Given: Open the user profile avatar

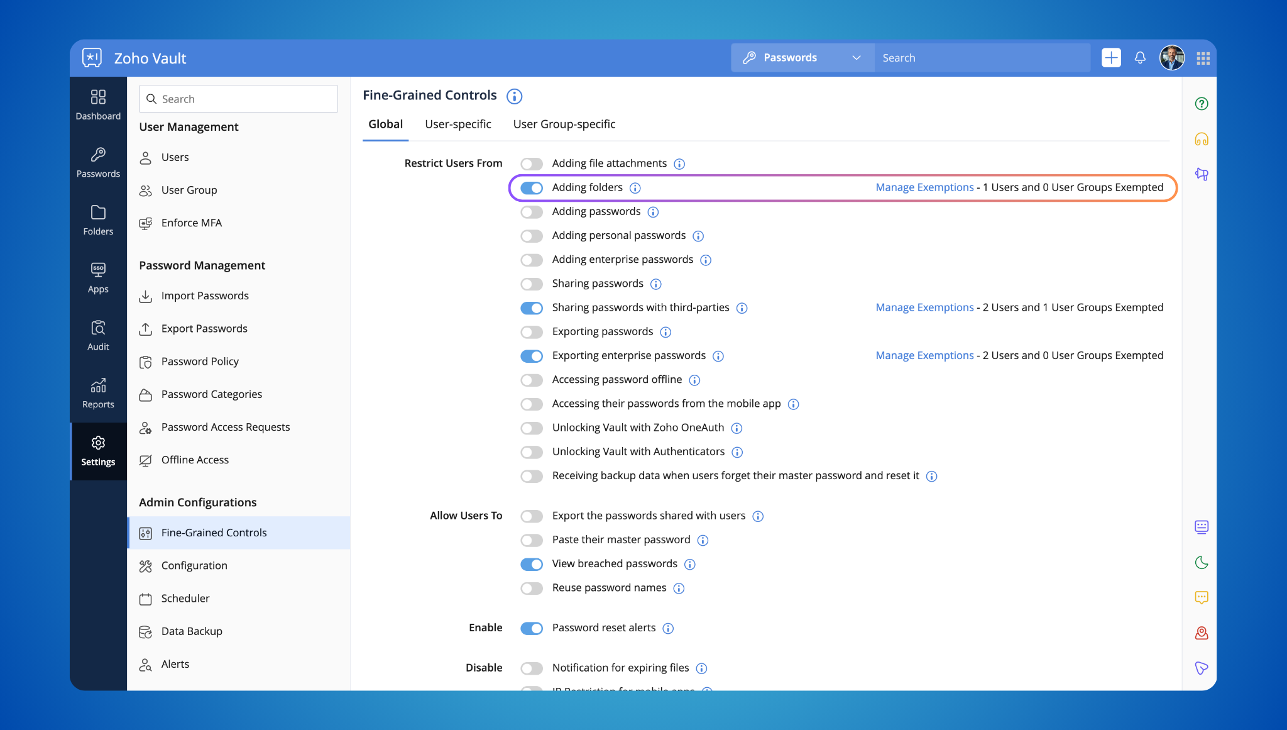Looking at the screenshot, I should click(1171, 58).
